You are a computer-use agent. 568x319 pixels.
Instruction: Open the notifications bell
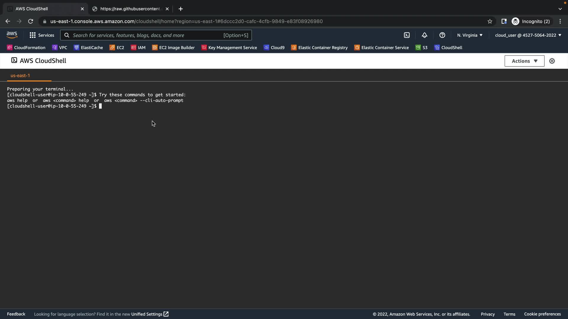[x=425, y=35]
